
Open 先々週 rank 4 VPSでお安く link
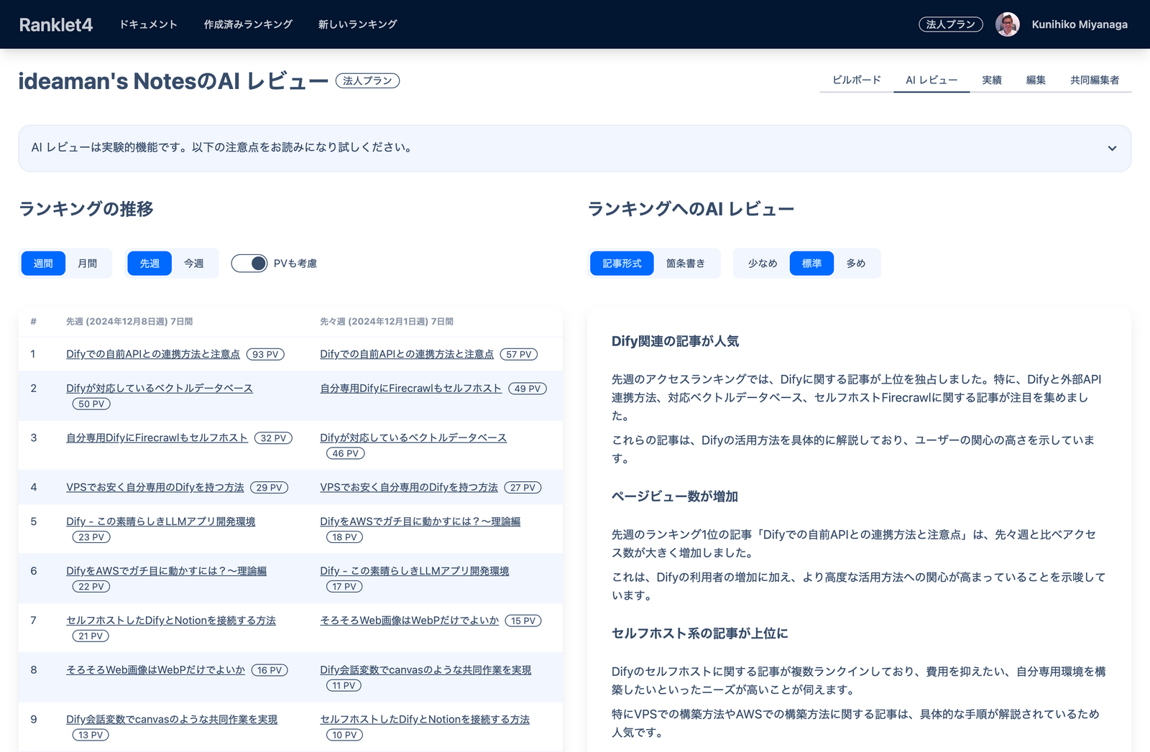(x=409, y=487)
